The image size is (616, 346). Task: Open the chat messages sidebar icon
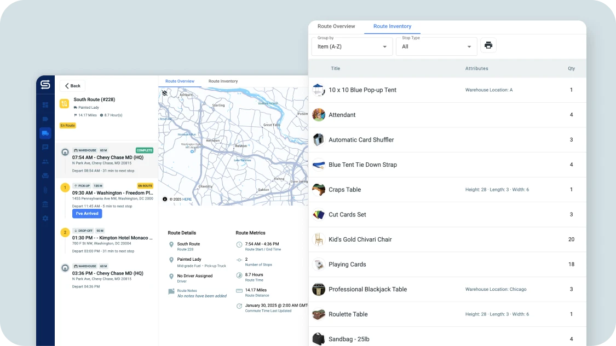45,147
